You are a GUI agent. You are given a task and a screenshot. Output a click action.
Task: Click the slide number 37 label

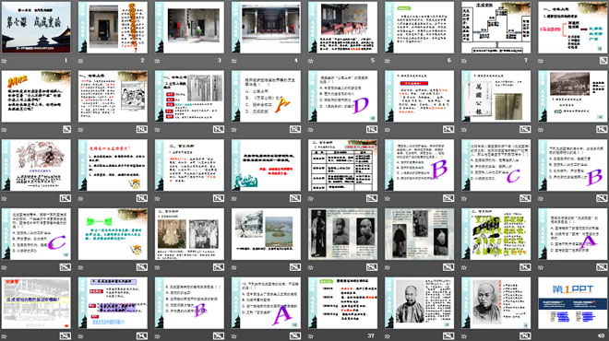[x=371, y=336]
